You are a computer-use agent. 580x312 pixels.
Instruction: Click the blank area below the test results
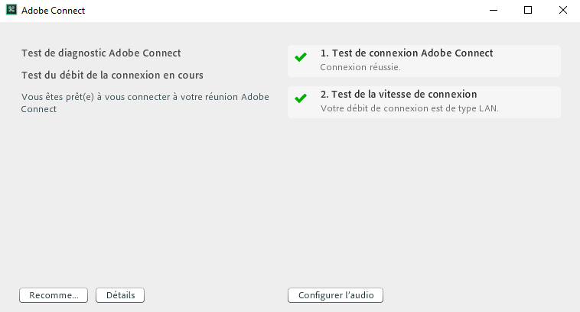[424, 198]
